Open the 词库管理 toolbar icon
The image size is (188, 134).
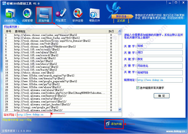(27, 15)
